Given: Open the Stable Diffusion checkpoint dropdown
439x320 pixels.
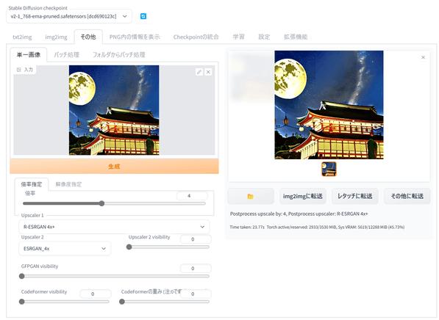Looking at the screenshot, I should [69, 16].
